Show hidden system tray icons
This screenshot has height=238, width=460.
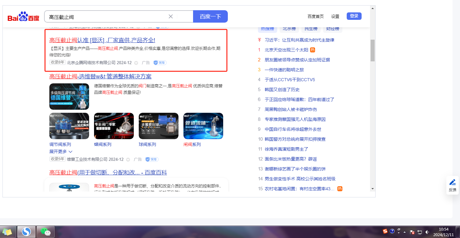pyautogui.click(x=404, y=232)
